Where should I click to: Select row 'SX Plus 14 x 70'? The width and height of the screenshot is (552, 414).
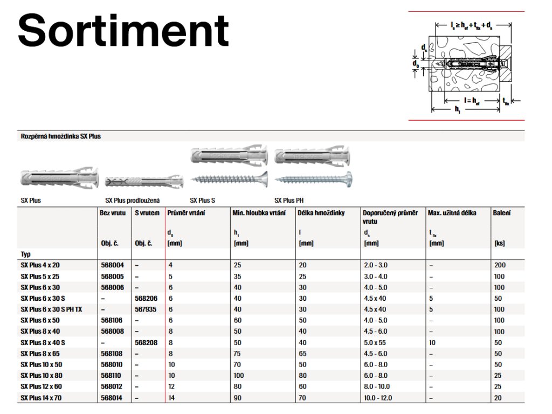tap(271, 398)
